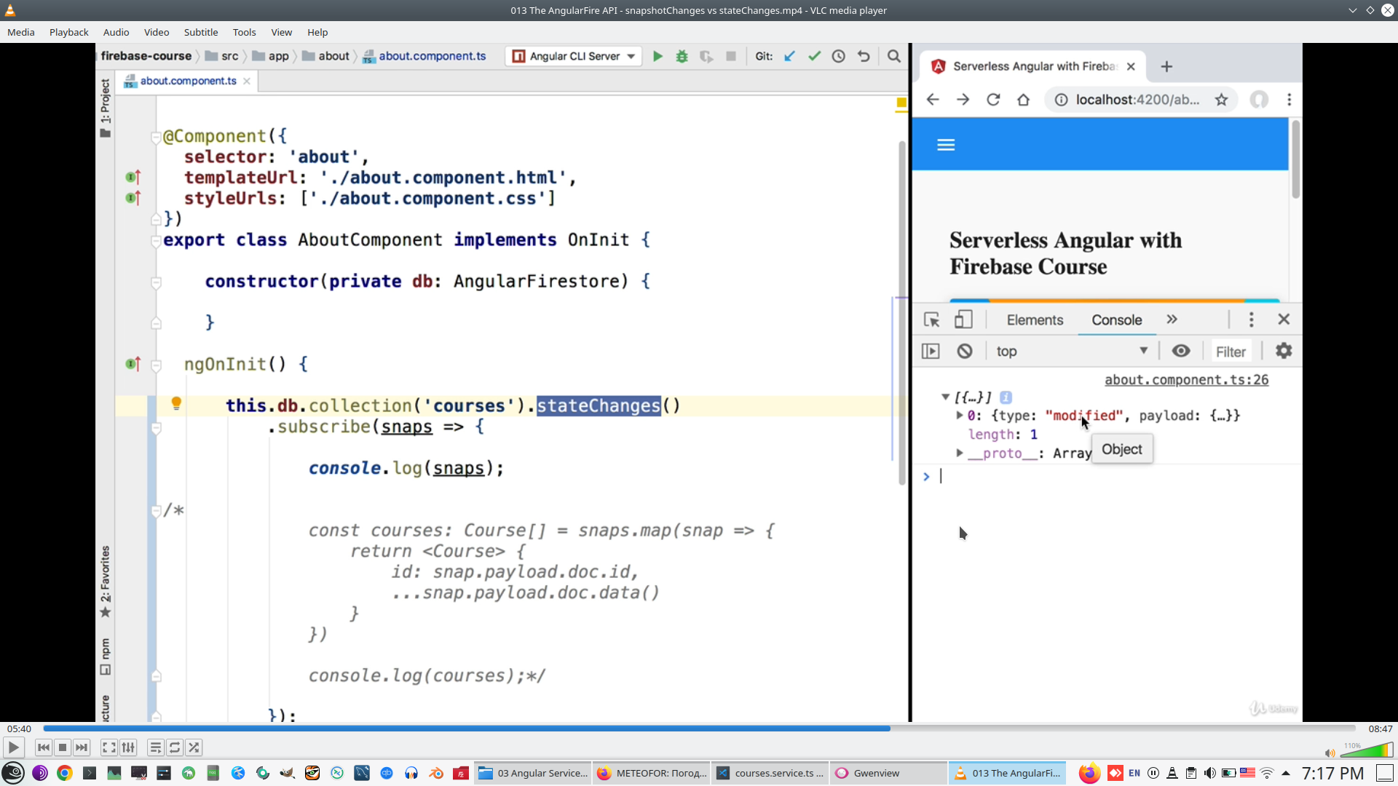
Task: Click VLC icon in system tray
Action: coord(1172,773)
